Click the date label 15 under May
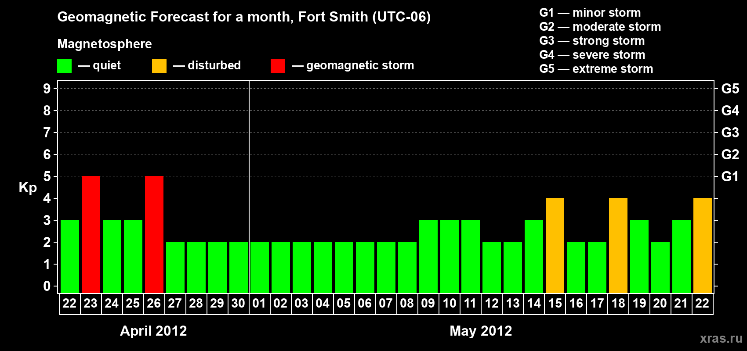 [555, 304]
